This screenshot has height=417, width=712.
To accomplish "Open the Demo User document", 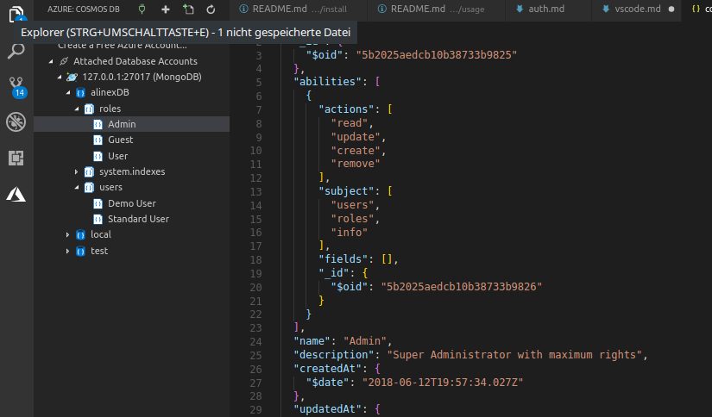I will (132, 203).
